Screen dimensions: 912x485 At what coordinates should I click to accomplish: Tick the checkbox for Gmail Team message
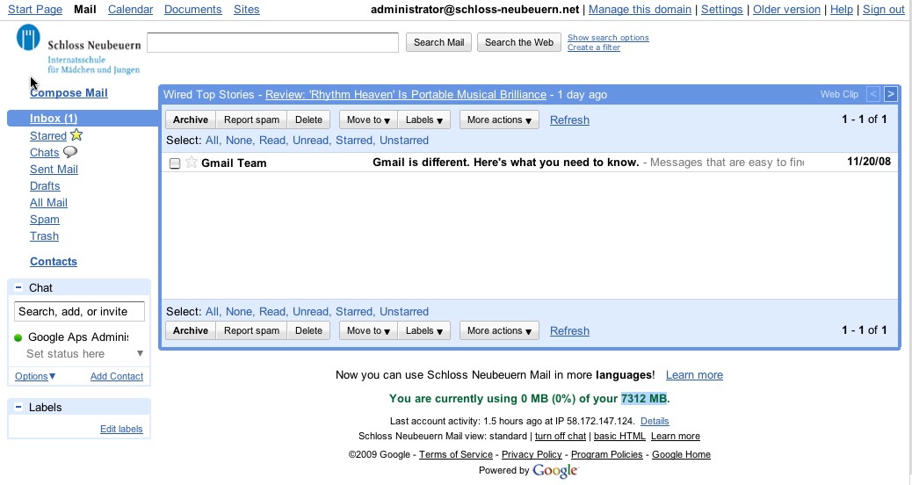(x=175, y=163)
